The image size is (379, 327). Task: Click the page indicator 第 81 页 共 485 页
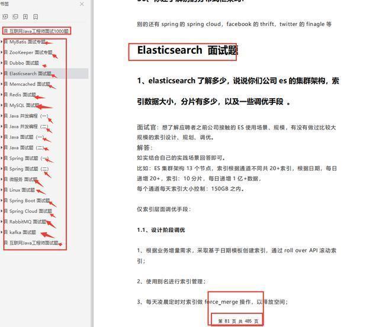click(238, 321)
